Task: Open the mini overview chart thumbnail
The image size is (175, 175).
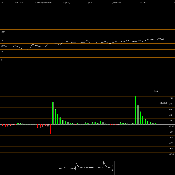Action: tap(86, 168)
